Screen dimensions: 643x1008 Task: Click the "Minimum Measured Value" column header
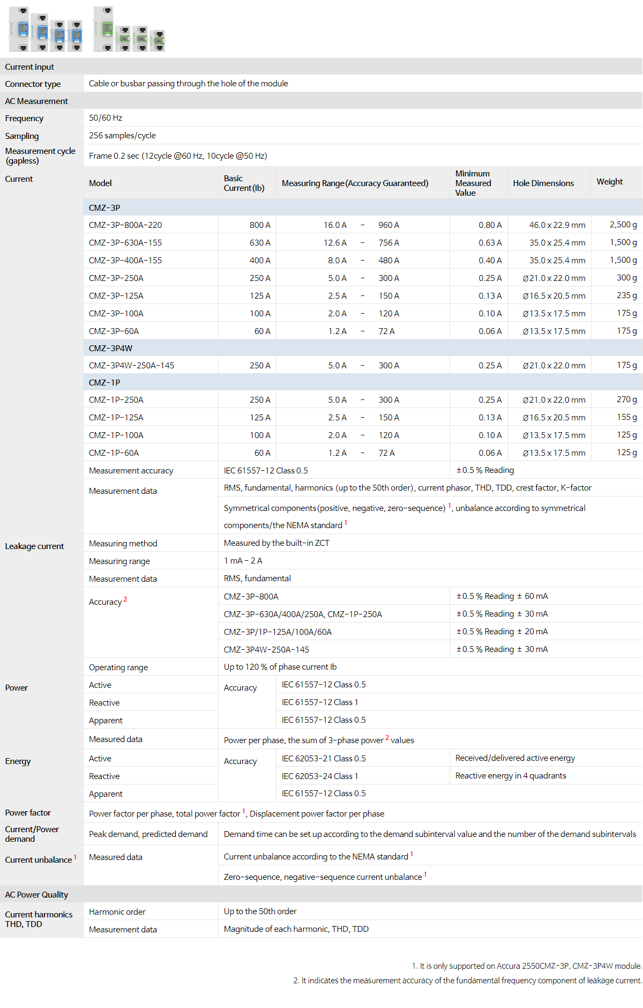click(x=473, y=183)
